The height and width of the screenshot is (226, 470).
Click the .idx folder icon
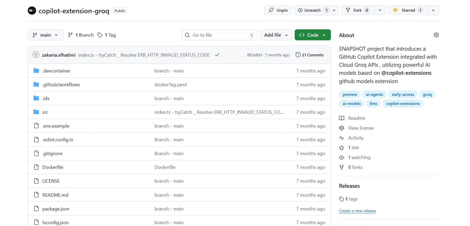36,98
